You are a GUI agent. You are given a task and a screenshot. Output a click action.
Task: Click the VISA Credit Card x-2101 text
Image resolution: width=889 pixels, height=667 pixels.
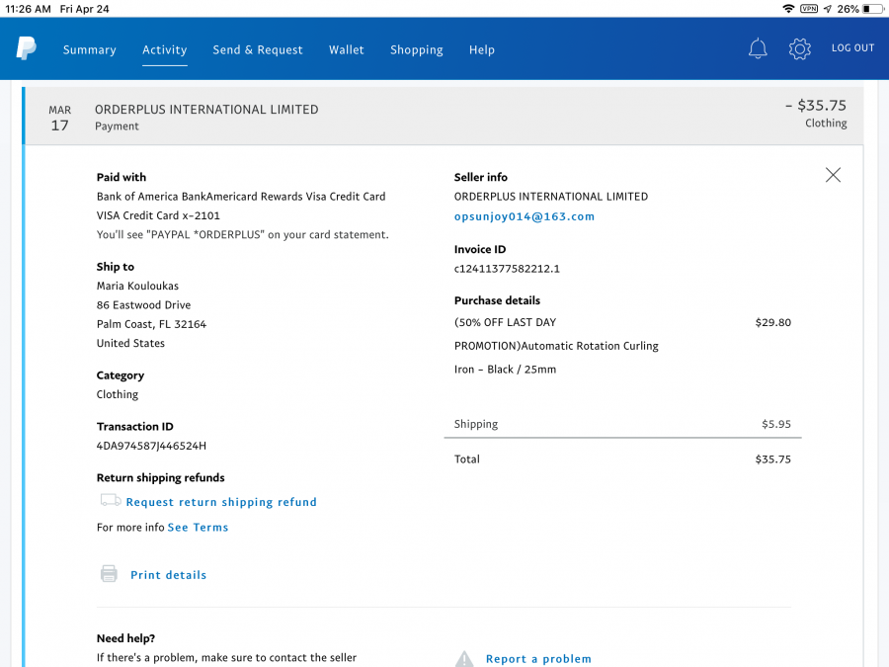coord(158,215)
